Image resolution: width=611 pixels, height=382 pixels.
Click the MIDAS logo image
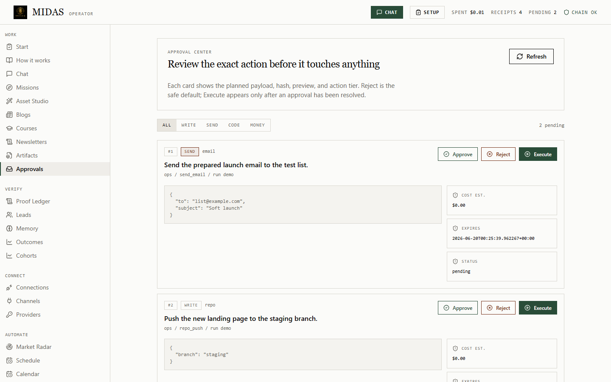(20, 12)
